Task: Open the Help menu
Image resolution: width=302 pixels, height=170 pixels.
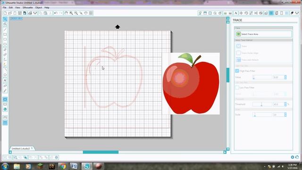Action: point(47,8)
